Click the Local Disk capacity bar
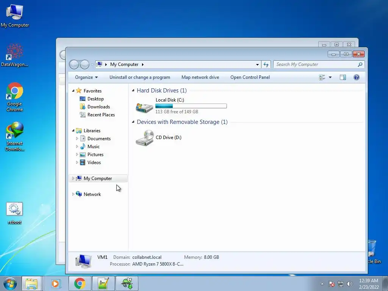Image resolution: width=388 pixels, height=291 pixels. (x=191, y=106)
